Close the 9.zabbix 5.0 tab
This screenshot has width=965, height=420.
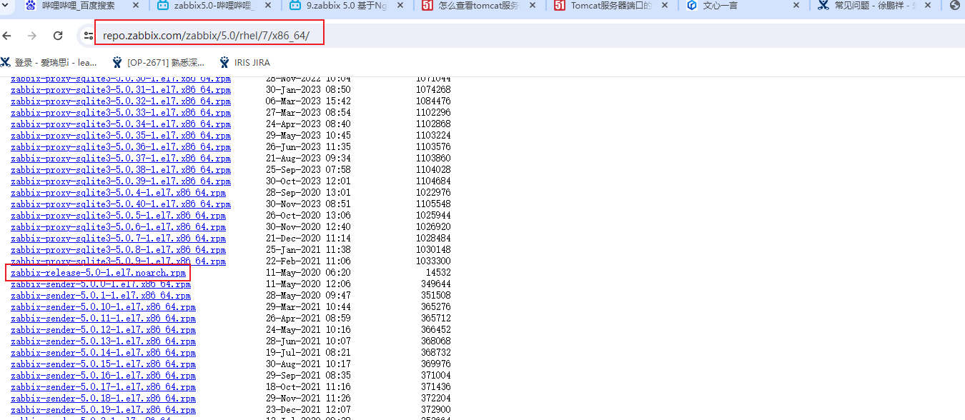click(x=401, y=5)
